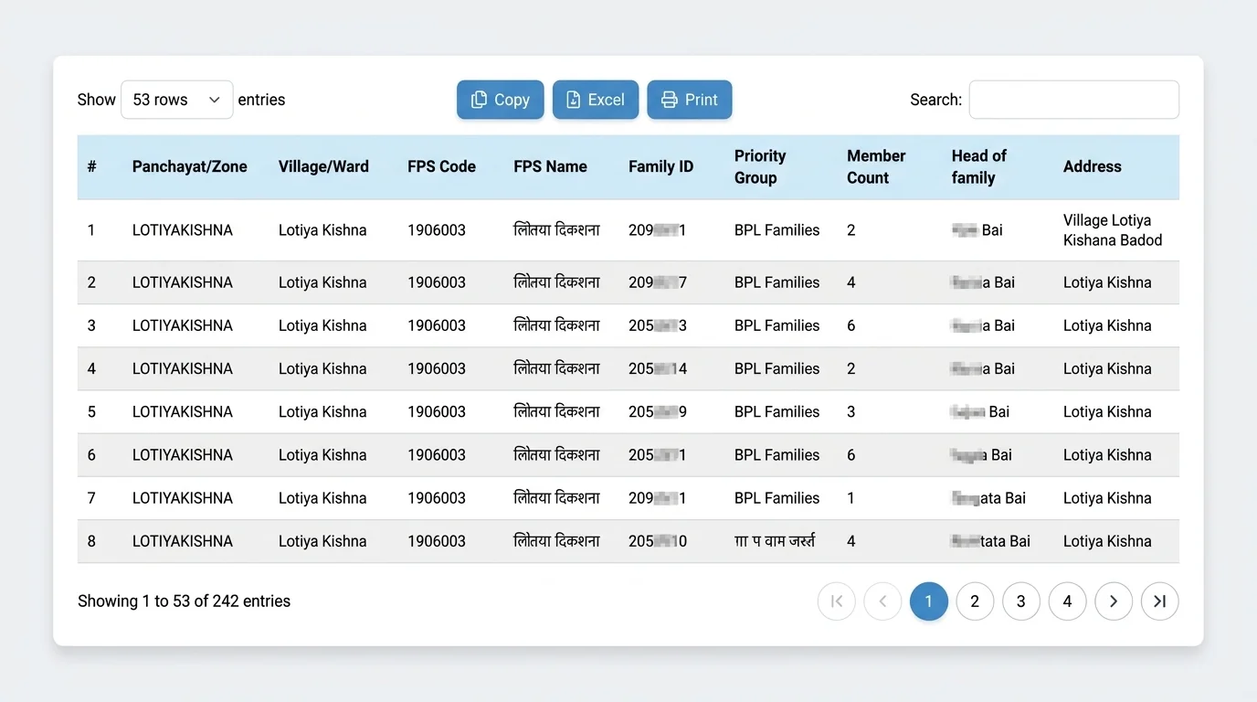Screen dimensions: 1257x702
Task: Sort by the Head of family header
Action: 978,167
